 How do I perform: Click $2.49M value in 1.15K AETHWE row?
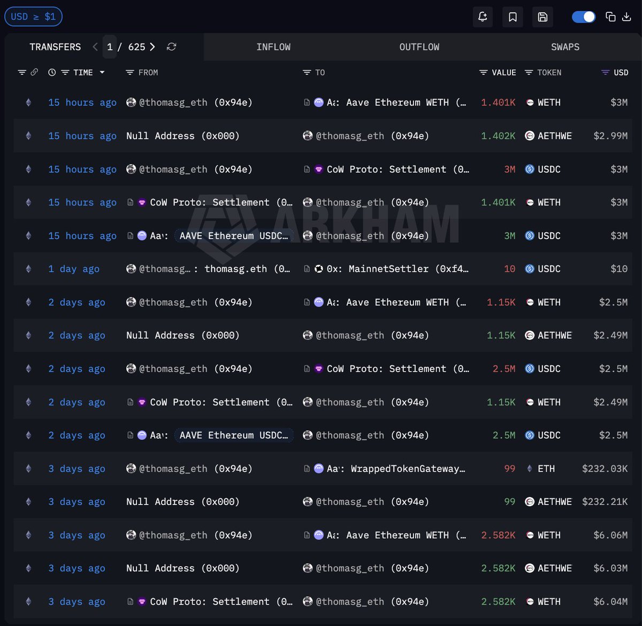pyautogui.click(x=610, y=335)
